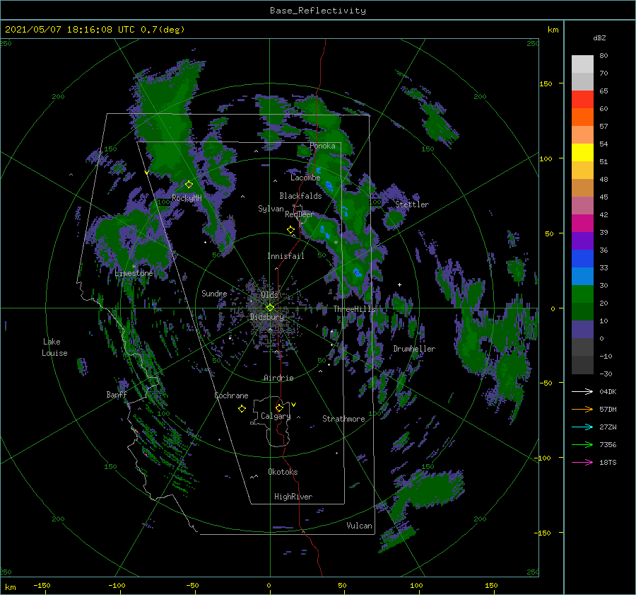Click the Olds label near radar center
The width and height of the screenshot is (636, 595).
(269, 295)
